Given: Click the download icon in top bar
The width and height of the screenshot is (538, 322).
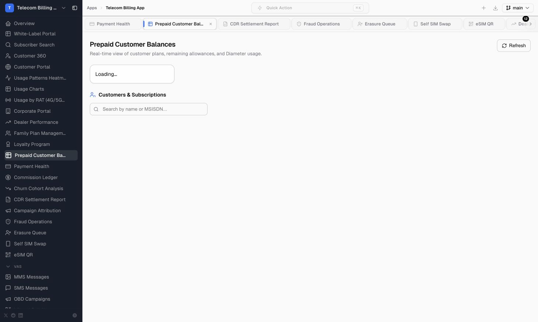Looking at the screenshot, I should 495,8.
